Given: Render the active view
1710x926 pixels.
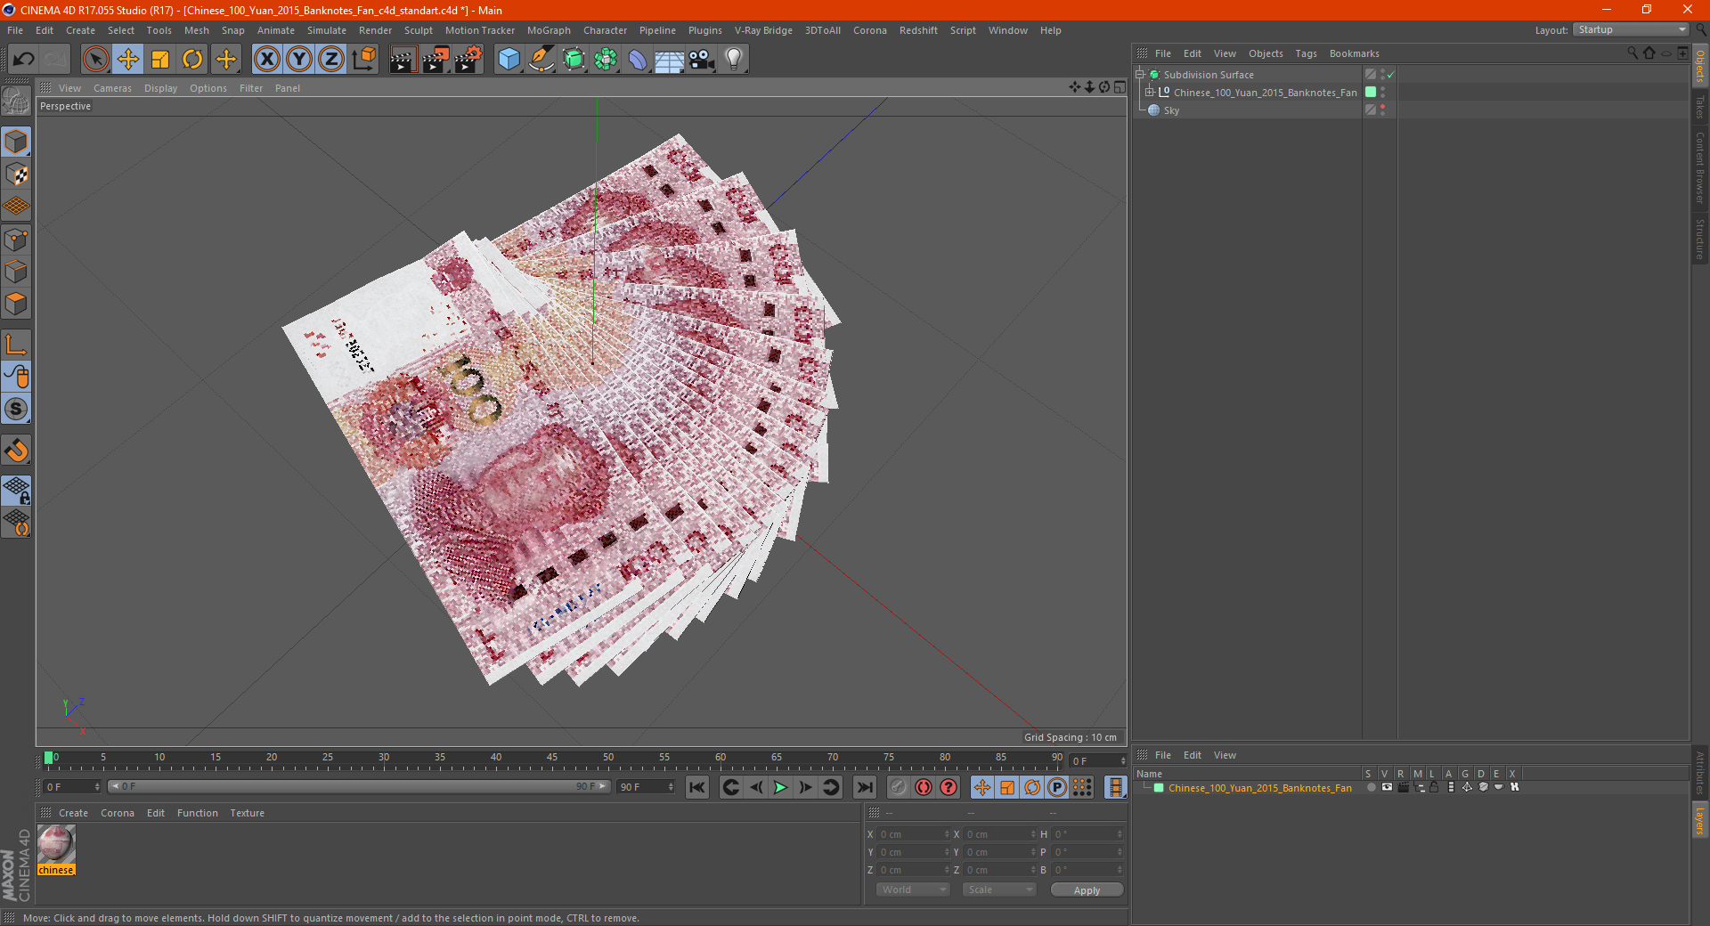Looking at the screenshot, I should [403, 60].
